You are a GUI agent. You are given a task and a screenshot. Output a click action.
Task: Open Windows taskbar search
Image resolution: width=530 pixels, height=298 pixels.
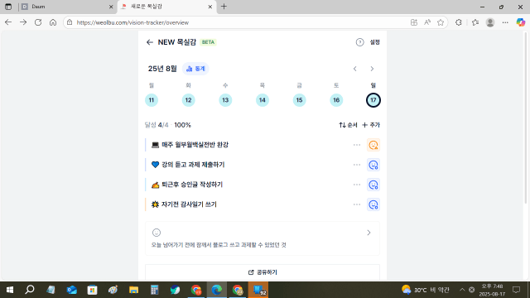pos(30,290)
